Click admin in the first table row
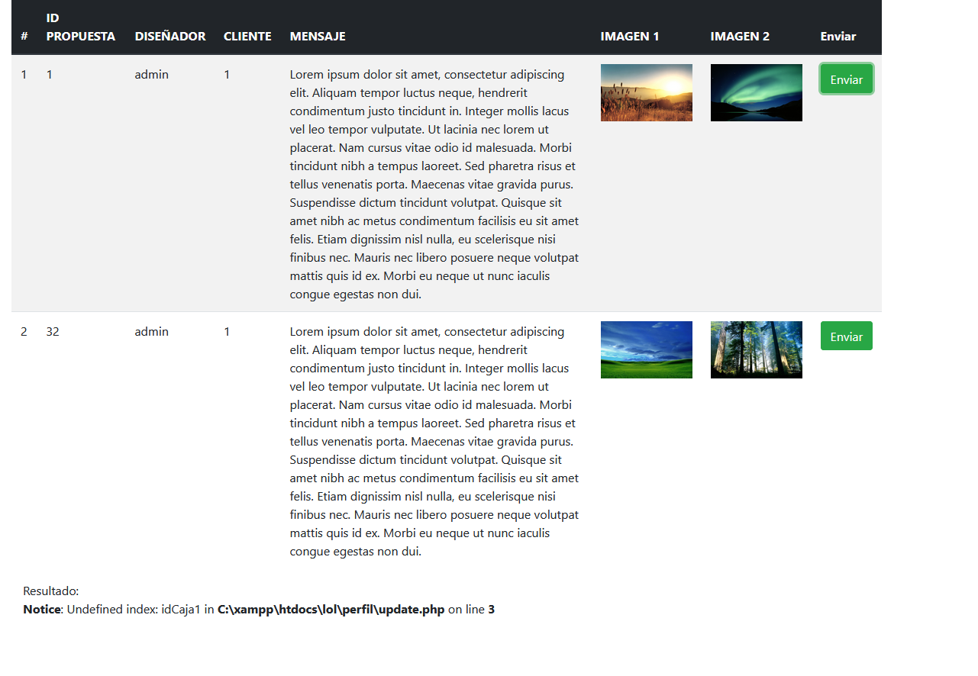The height and width of the screenshot is (676, 978). (x=152, y=75)
